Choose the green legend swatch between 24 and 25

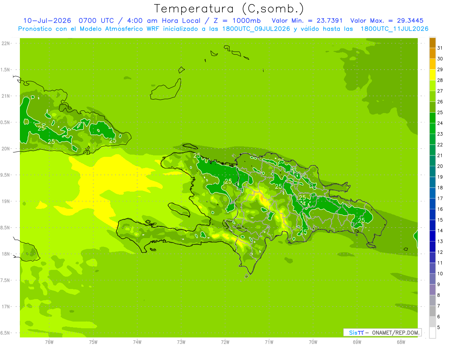coord(432,118)
